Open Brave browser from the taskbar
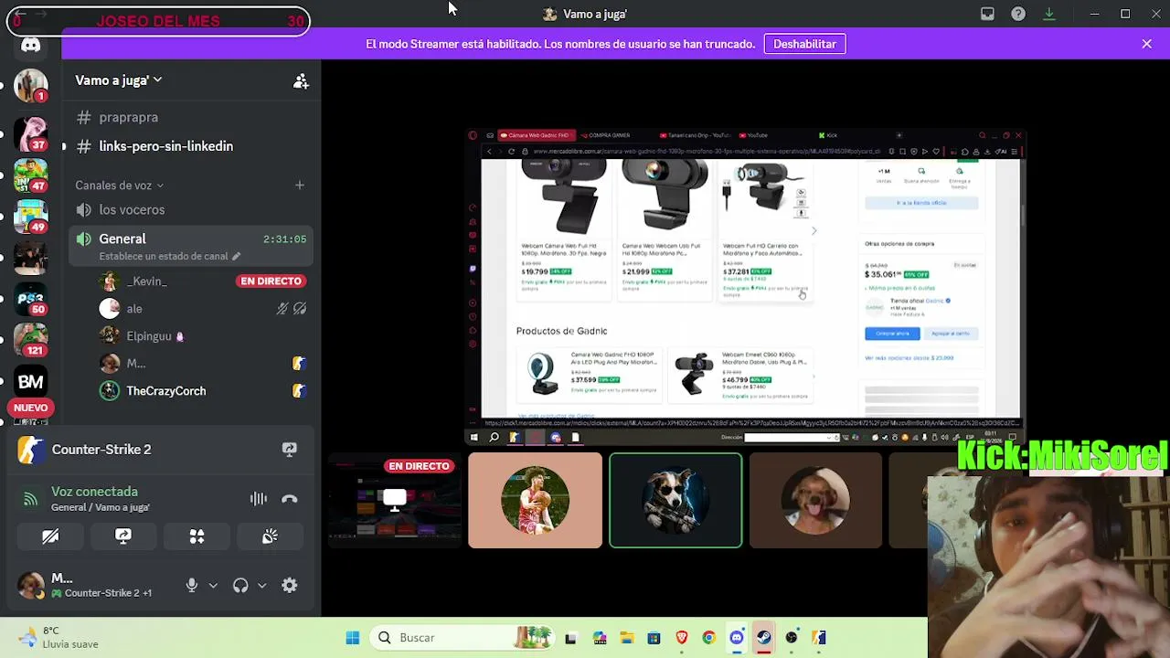This screenshot has width=1170, height=658. [x=682, y=638]
